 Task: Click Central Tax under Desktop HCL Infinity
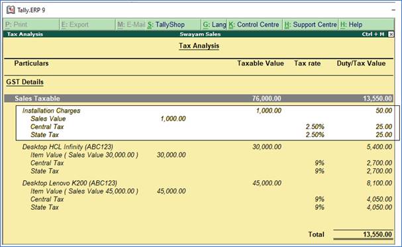click(47, 163)
